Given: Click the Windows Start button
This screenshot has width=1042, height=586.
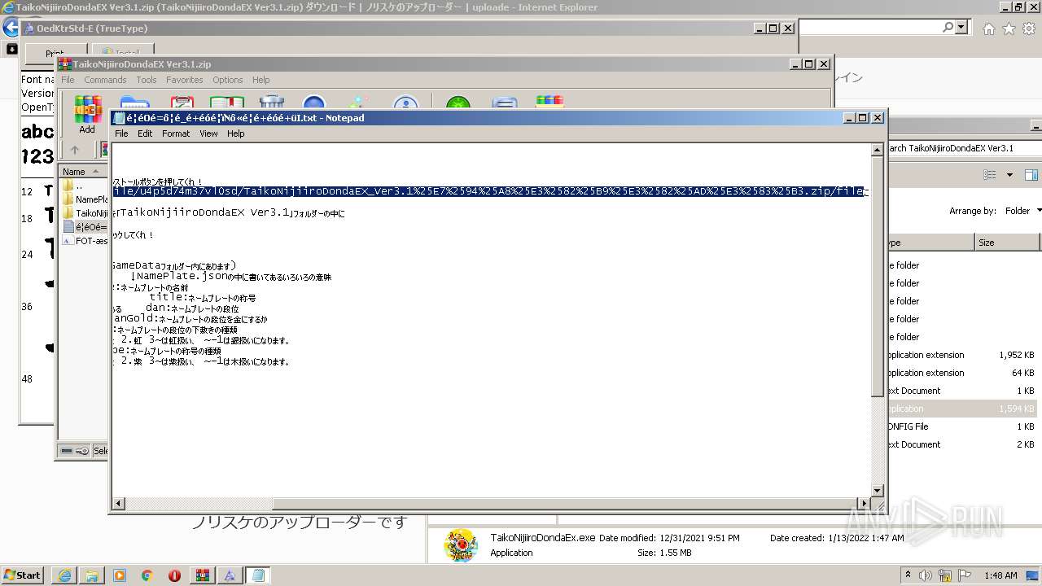Looking at the screenshot, I should [22, 575].
